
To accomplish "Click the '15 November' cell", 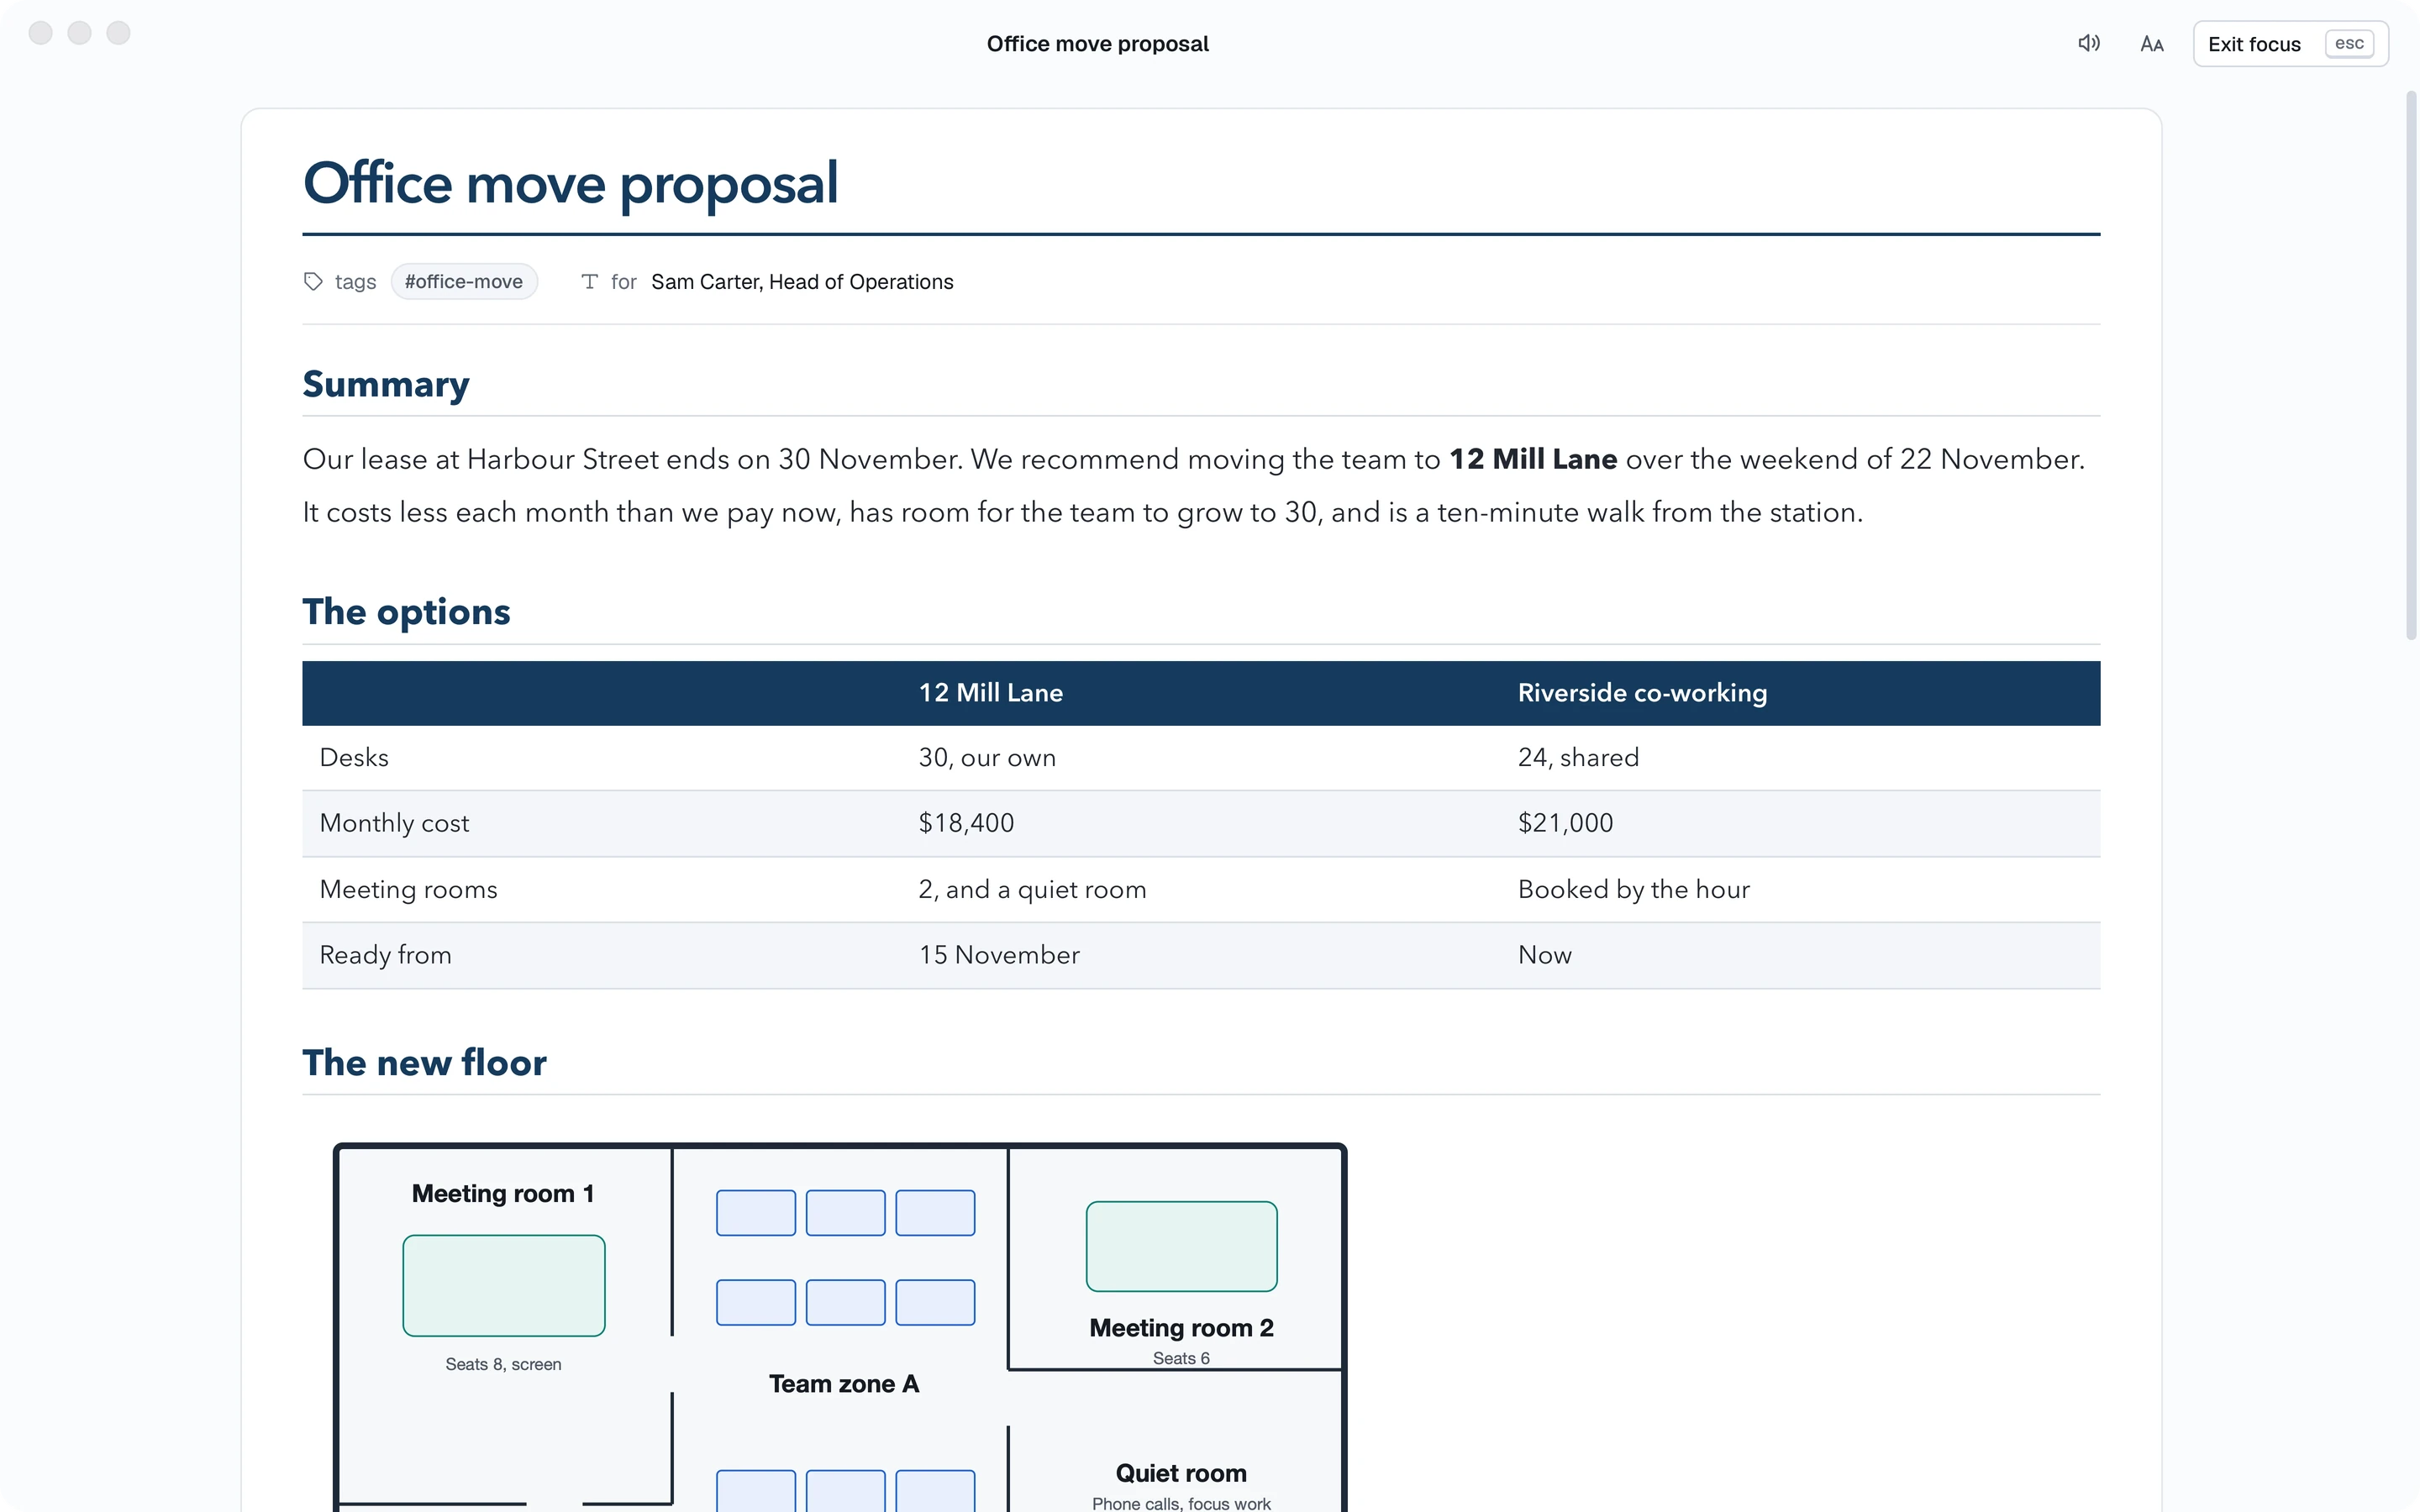I will point(999,955).
